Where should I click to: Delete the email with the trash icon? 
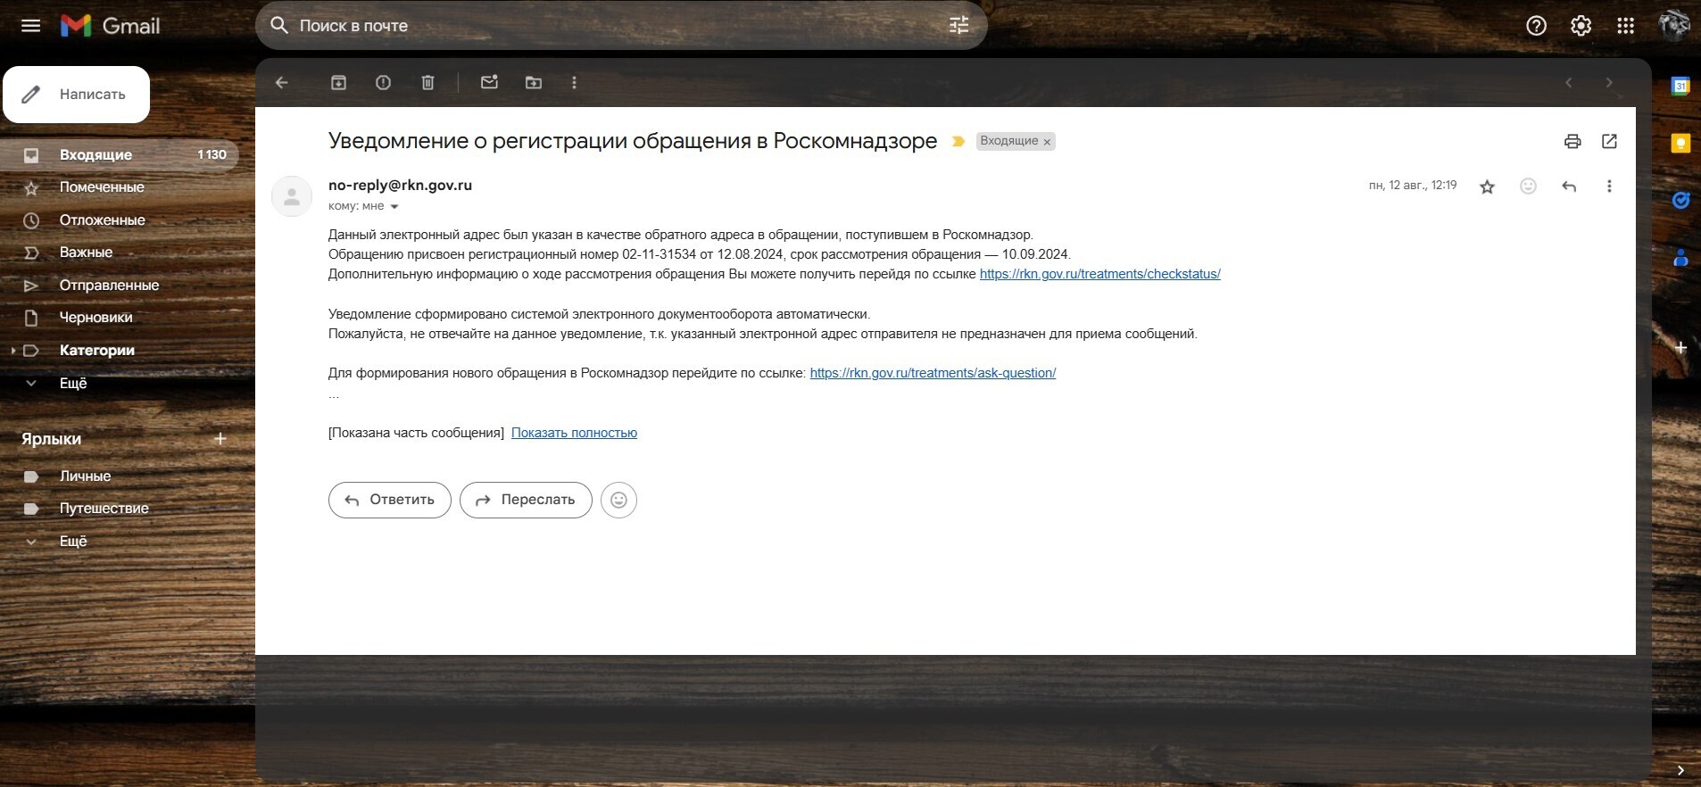427,83
